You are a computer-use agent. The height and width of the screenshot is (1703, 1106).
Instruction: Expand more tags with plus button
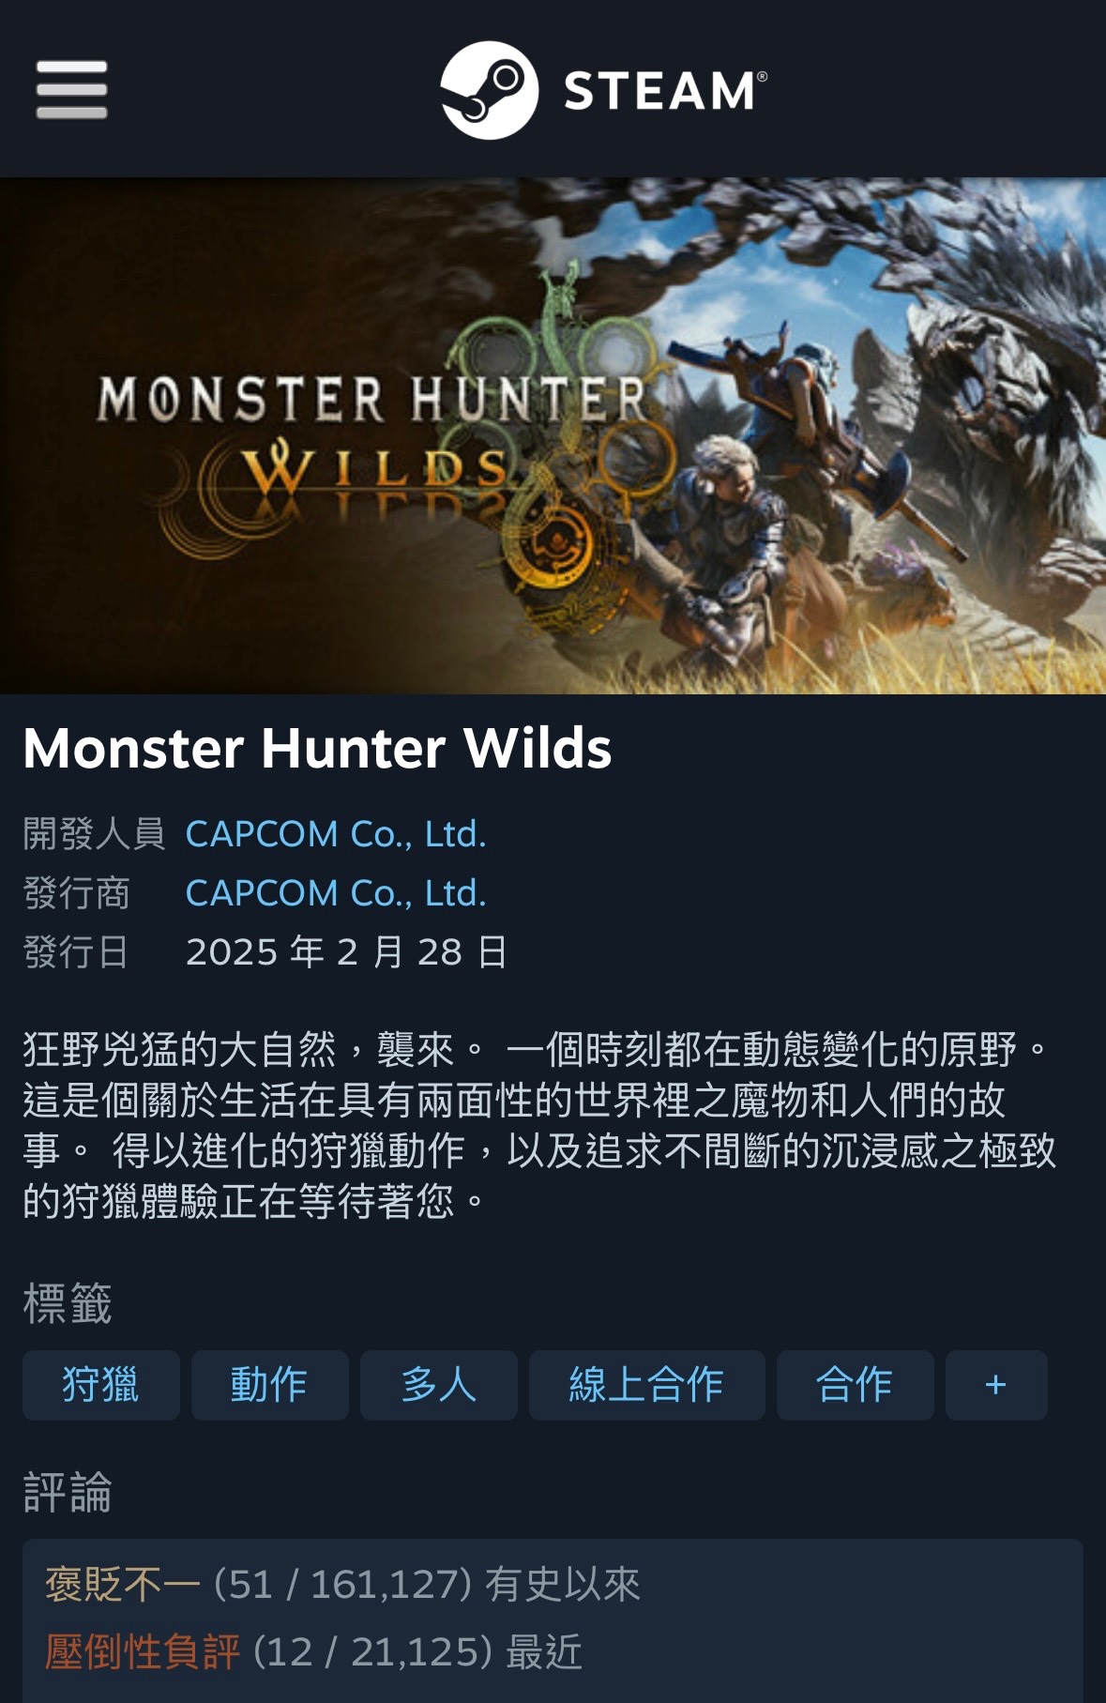[996, 1385]
